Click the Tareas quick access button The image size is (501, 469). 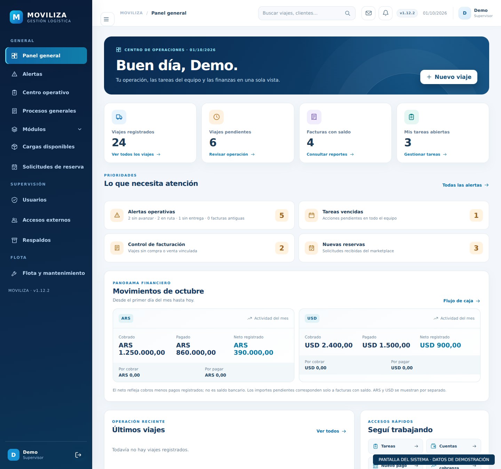point(396,446)
